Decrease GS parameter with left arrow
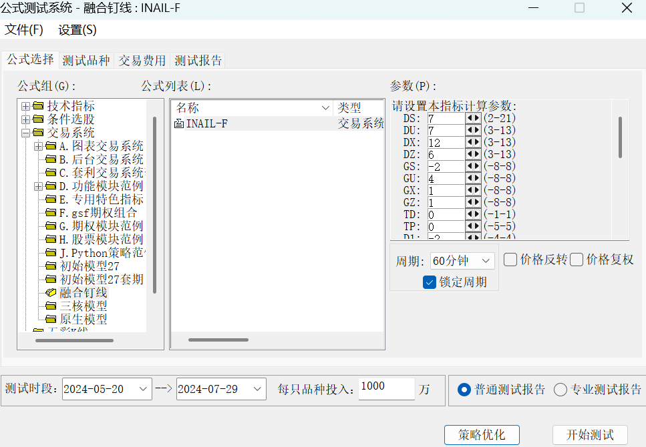This screenshot has width=646, height=447. [469, 166]
